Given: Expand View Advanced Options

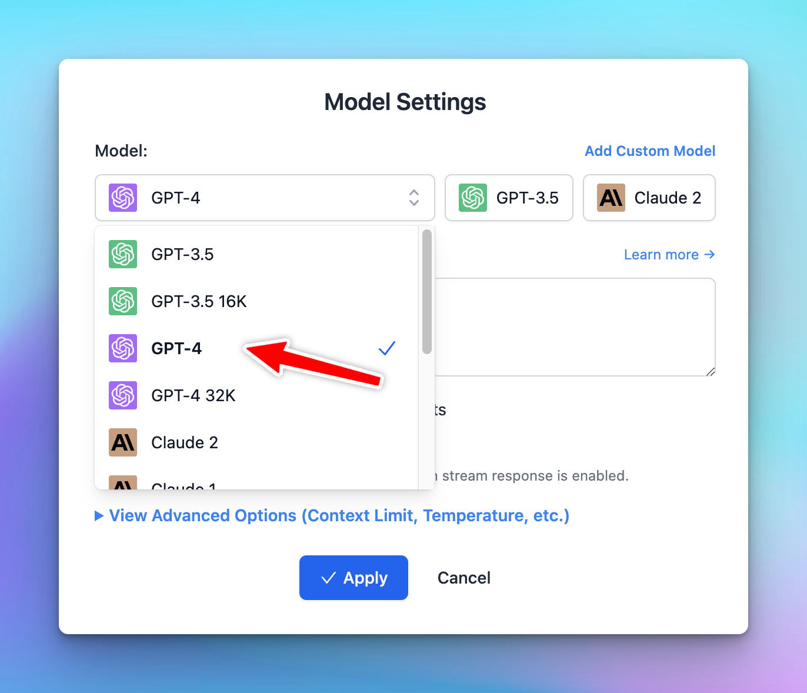Looking at the screenshot, I should (x=332, y=515).
